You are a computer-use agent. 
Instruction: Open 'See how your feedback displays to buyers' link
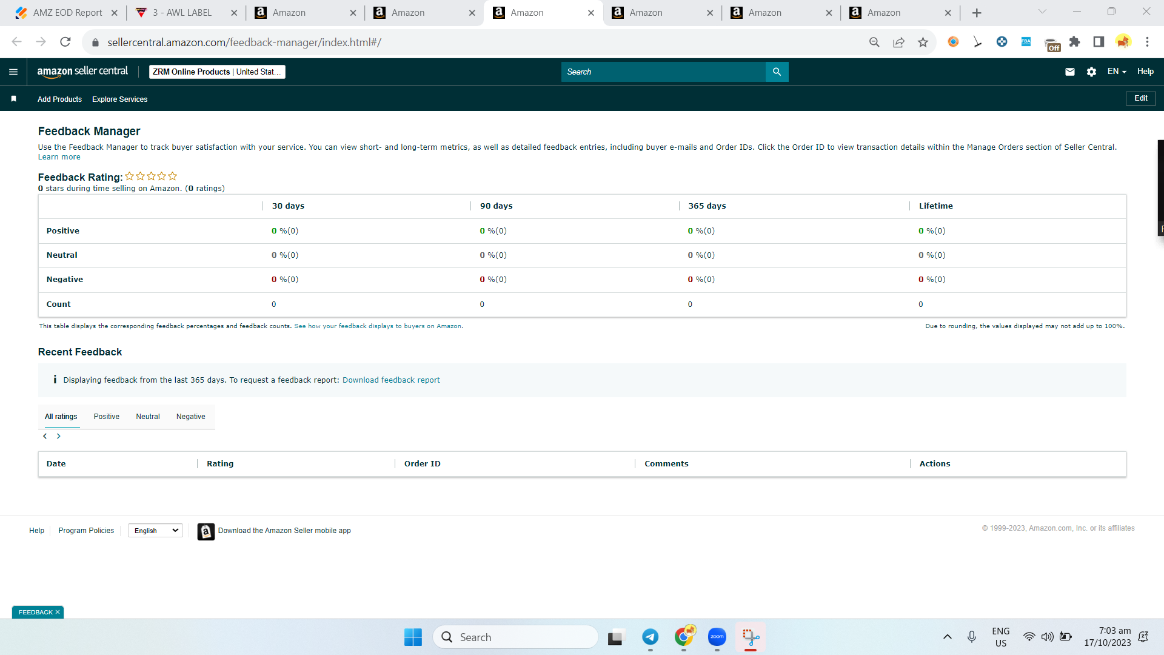point(378,326)
